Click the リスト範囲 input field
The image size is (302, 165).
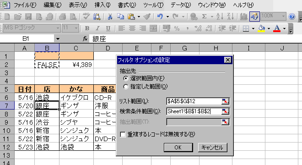click(194, 101)
